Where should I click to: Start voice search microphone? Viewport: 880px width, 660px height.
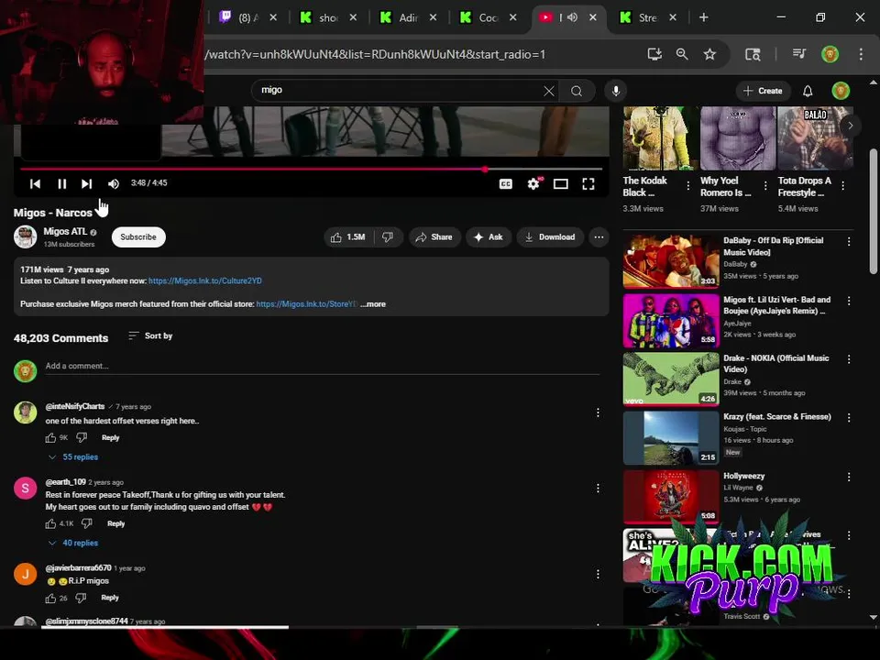coord(616,91)
